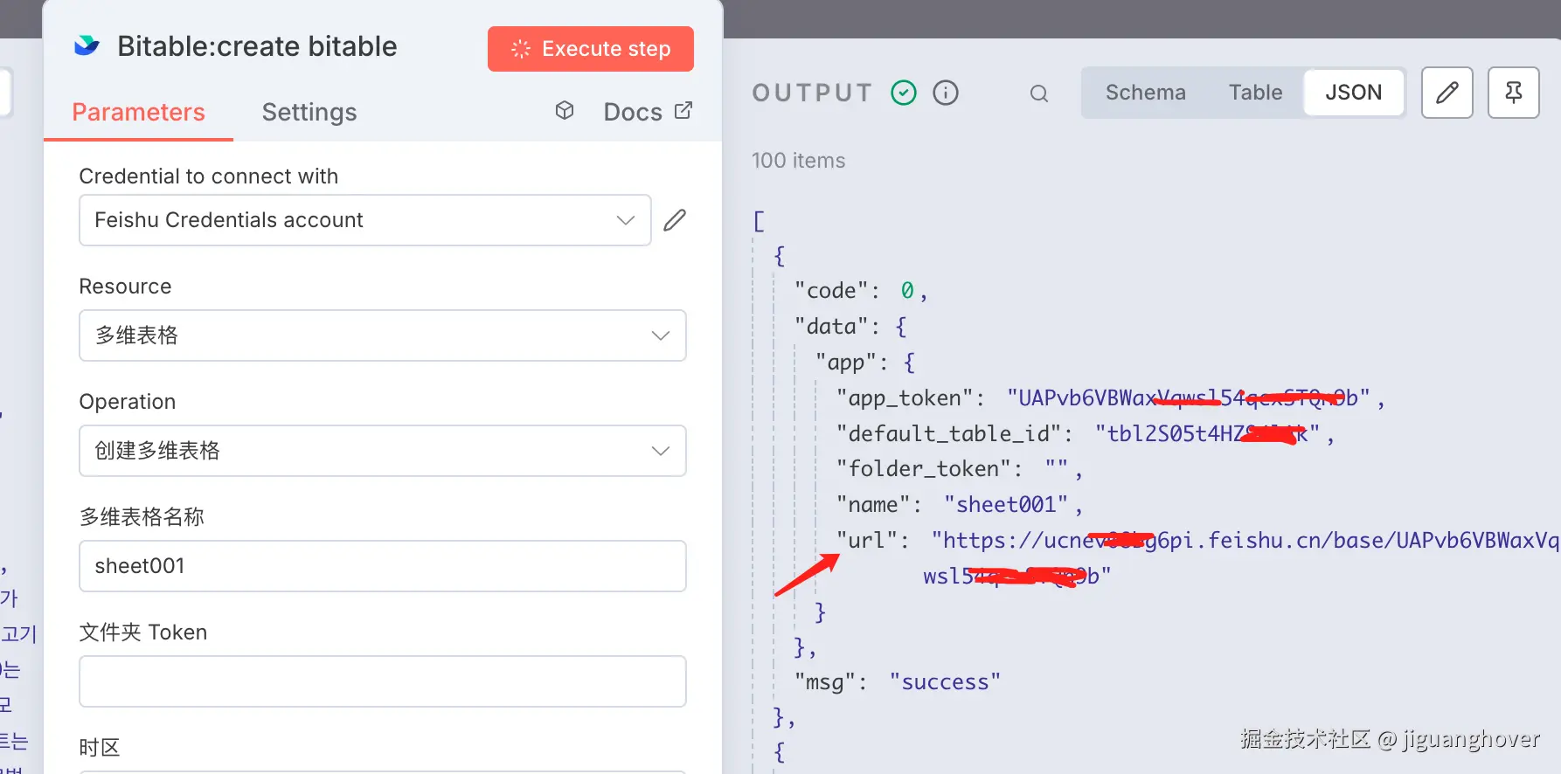
Task: Open the Resource dropdown showing 多维表格
Action: 383,335
